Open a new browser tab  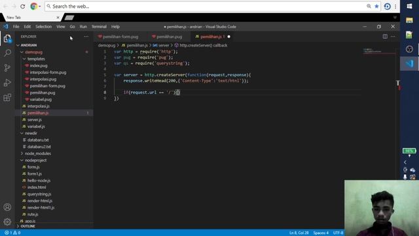point(69,18)
